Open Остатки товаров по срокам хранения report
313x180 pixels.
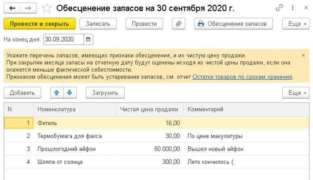[x=242, y=77]
